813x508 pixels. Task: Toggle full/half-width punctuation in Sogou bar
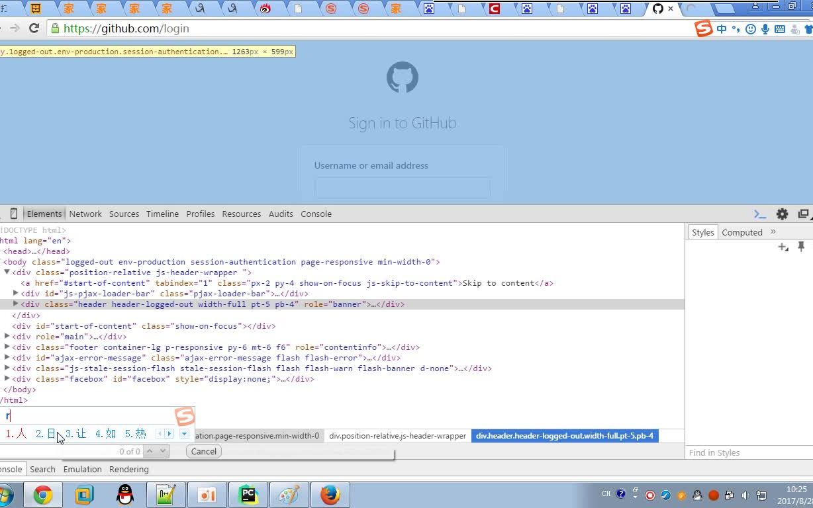click(x=736, y=29)
